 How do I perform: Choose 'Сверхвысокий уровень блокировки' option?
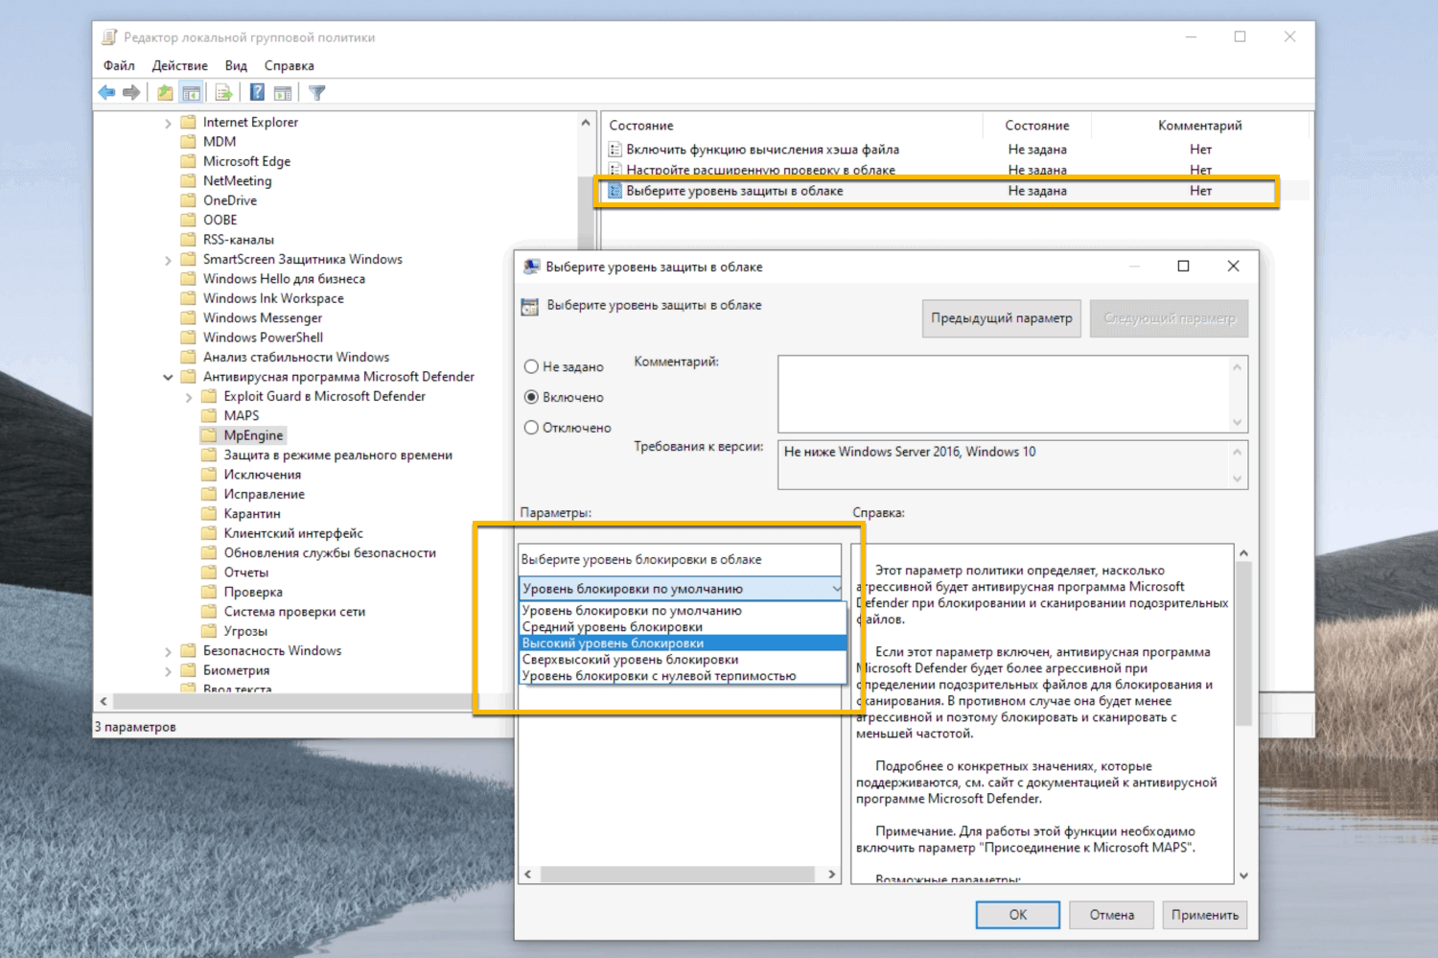(684, 660)
